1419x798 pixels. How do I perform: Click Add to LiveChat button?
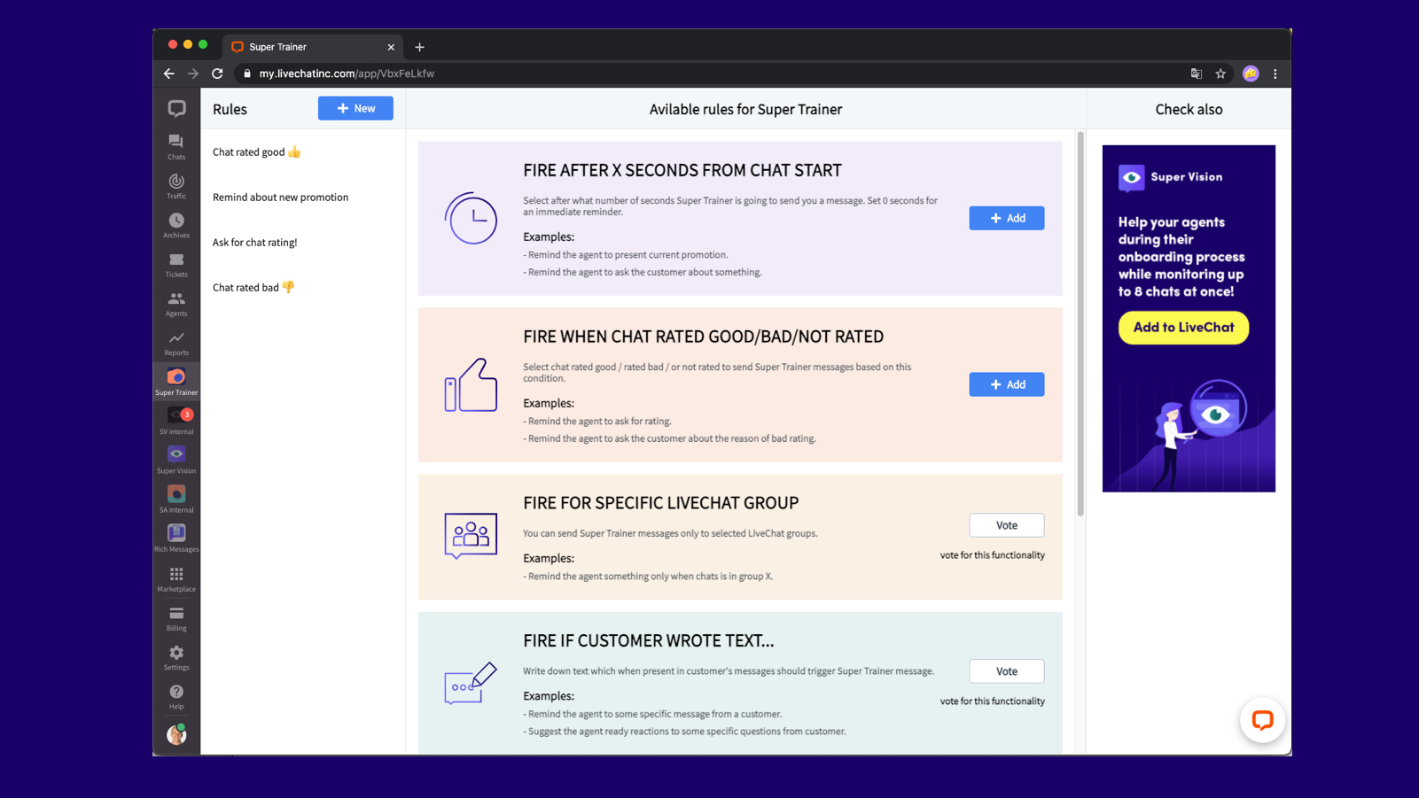(1183, 327)
